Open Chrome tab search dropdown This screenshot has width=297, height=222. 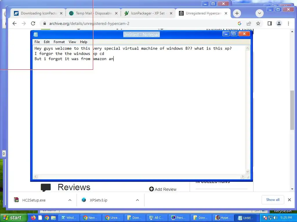pyautogui.click(x=260, y=13)
